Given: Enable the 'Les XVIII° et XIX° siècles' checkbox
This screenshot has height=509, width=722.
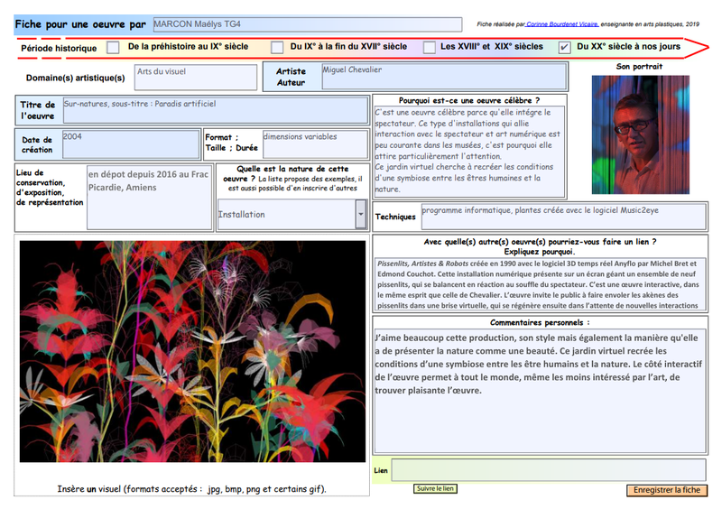Looking at the screenshot, I should coord(428,47).
